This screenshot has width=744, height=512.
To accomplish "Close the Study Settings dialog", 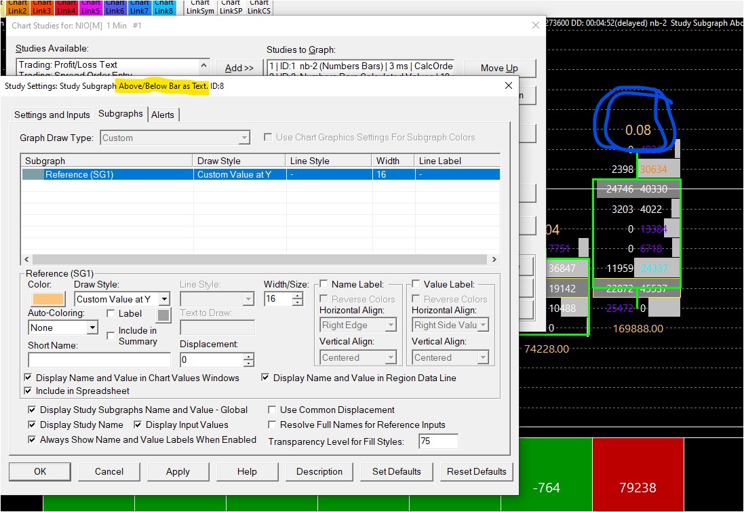I will tap(509, 86).
